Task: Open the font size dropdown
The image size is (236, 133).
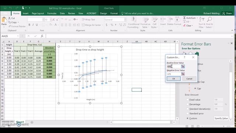Action: point(51,20)
